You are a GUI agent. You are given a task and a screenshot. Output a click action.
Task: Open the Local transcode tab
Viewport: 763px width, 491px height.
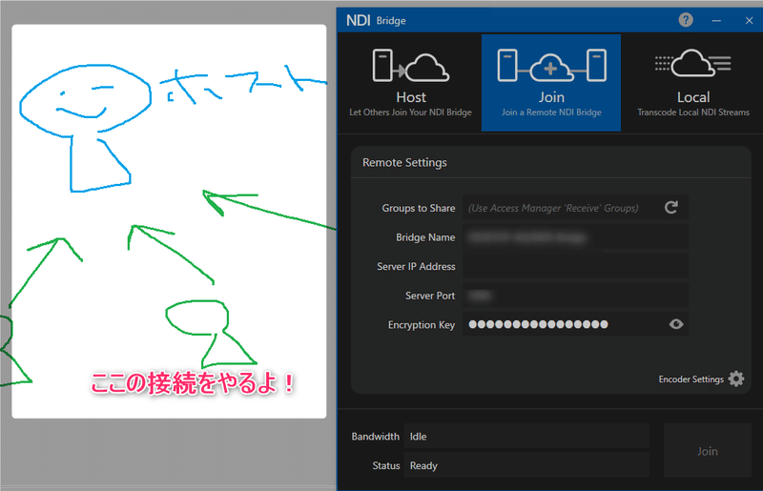[693, 83]
